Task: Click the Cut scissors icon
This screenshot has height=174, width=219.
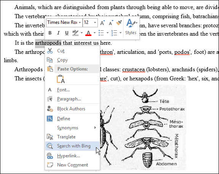Action: (50, 51)
